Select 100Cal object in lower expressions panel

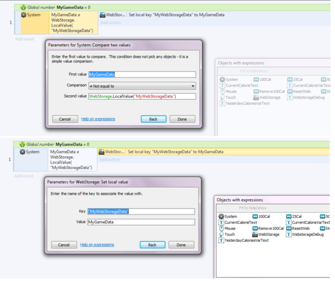tap(261, 216)
